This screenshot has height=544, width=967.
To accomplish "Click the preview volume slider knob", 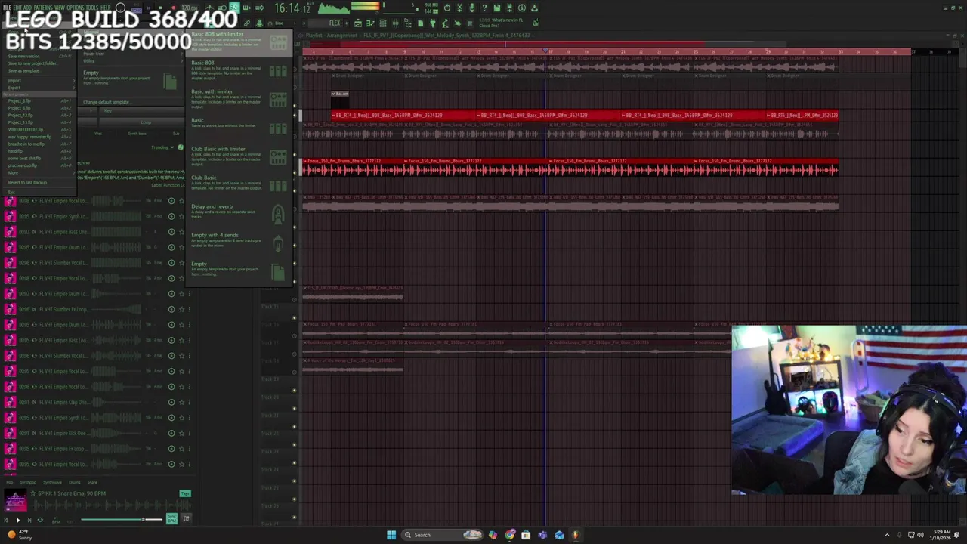I will click(143, 519).
